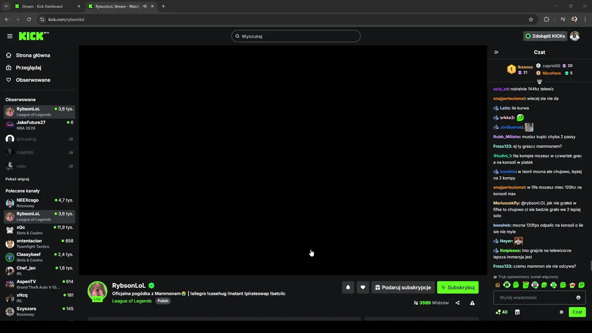The image size is (592, 333).
Task: Open followed channel GIMPER
Action: click(39, 153)
